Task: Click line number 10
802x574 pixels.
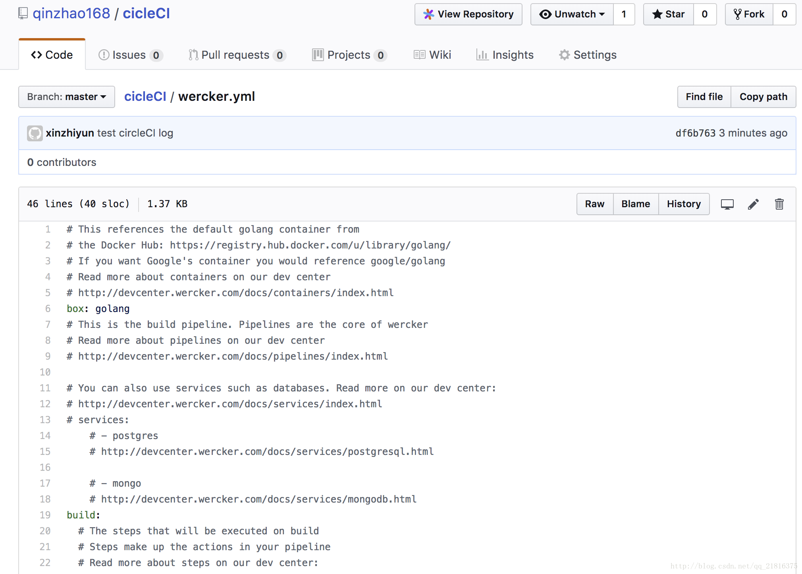Action: click(45, 372)
